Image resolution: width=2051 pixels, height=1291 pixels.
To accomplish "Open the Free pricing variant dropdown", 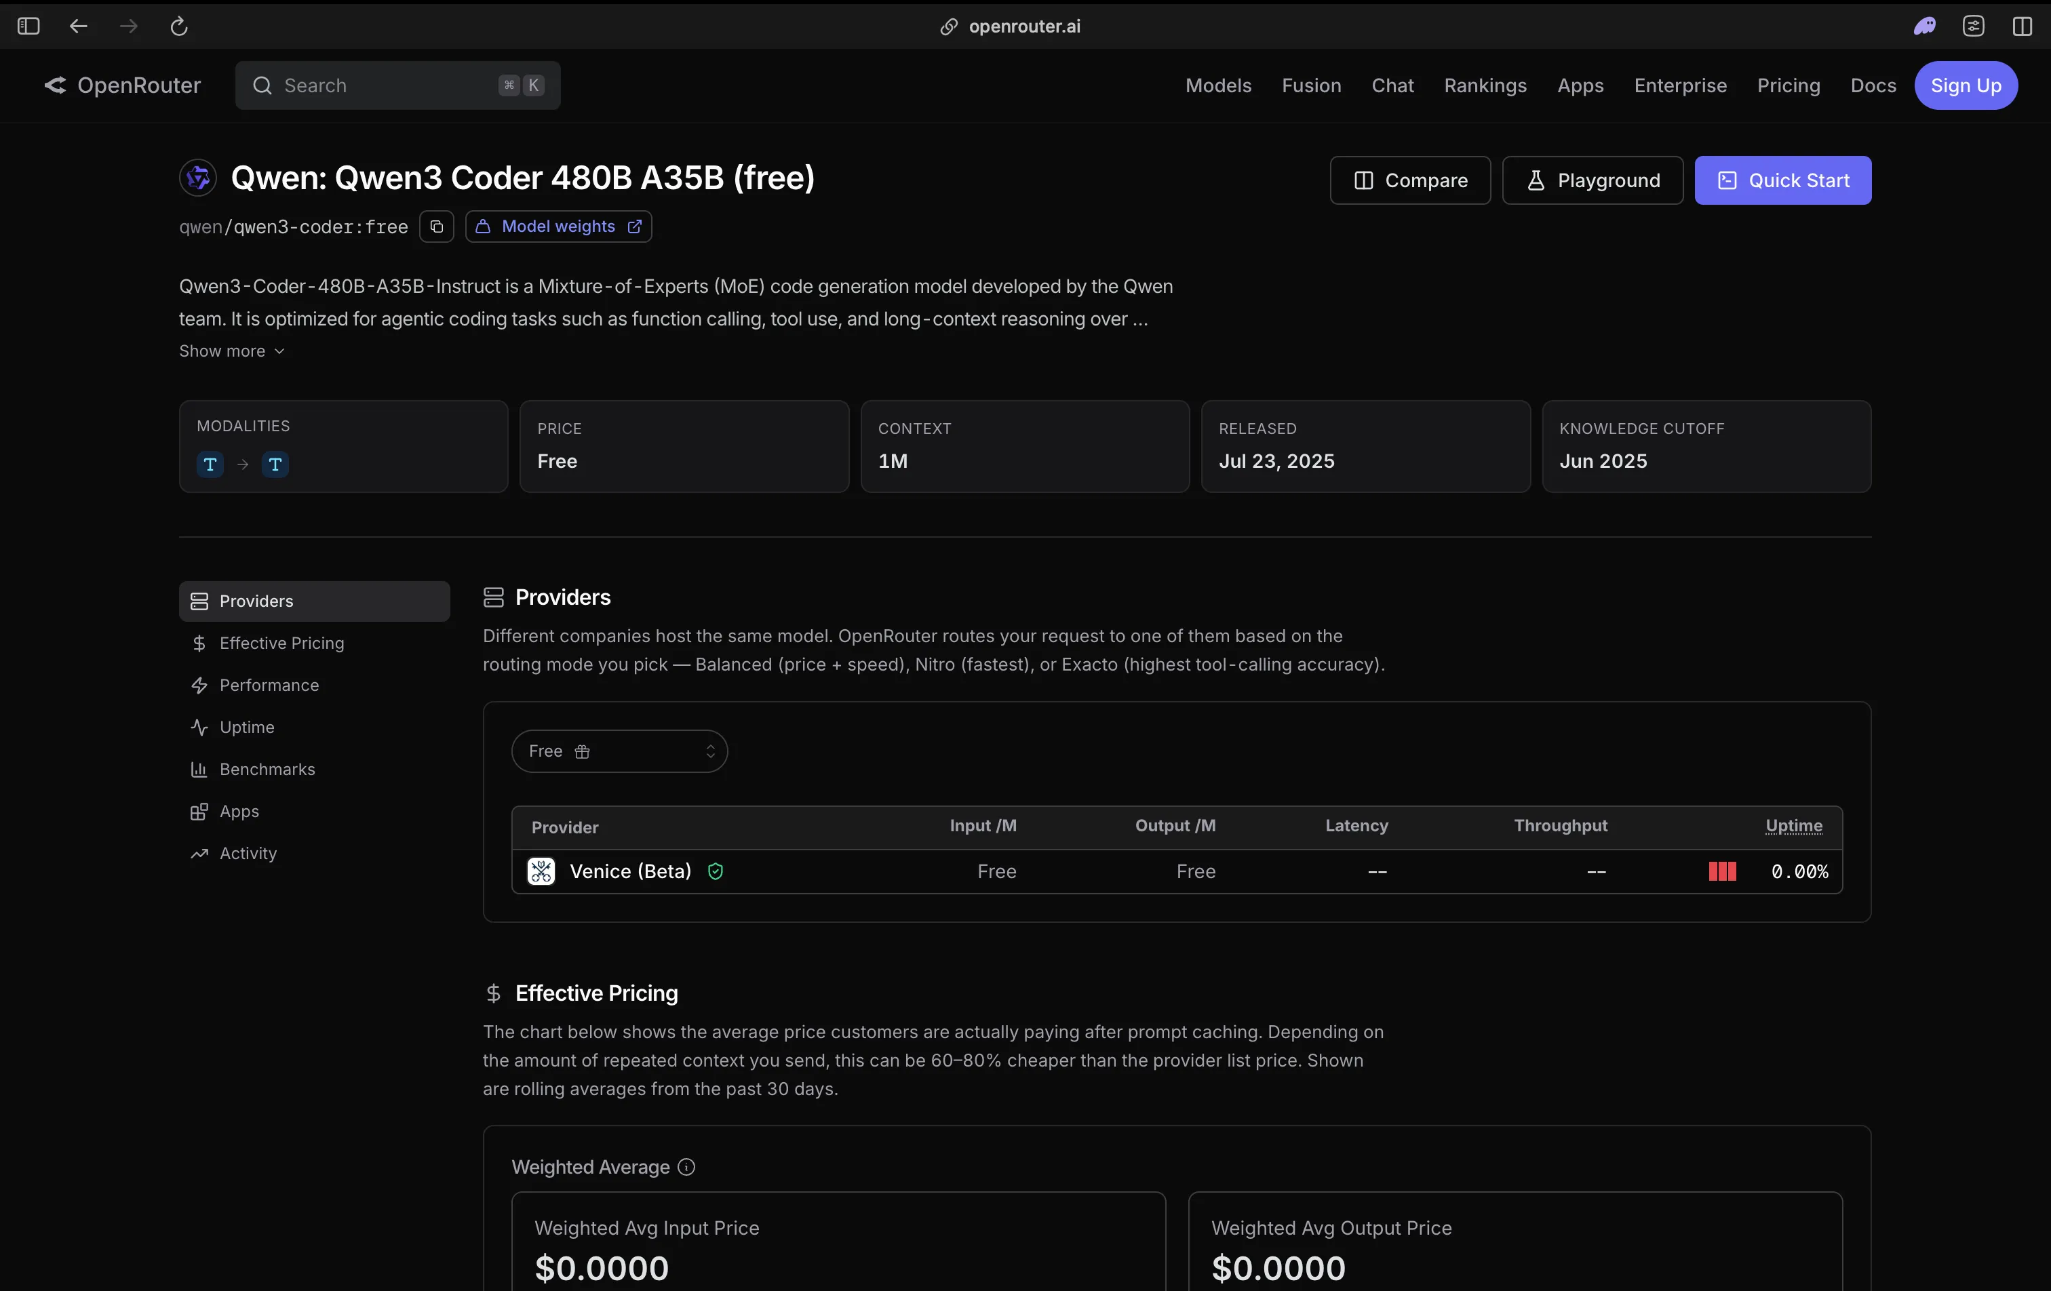I will [619, 751].
